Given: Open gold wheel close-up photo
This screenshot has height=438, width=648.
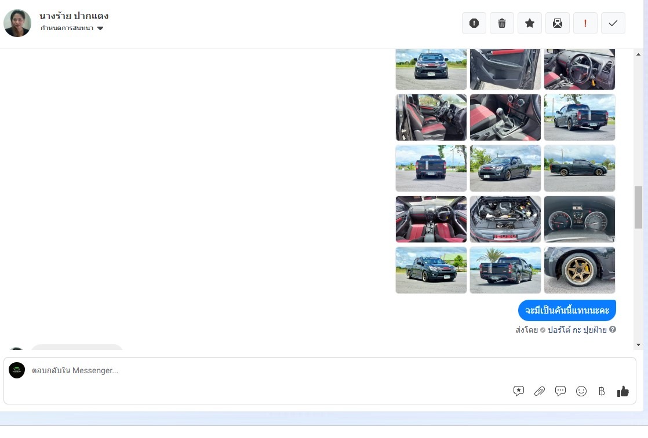Looking at the screenshot, I should pos(580,270).
